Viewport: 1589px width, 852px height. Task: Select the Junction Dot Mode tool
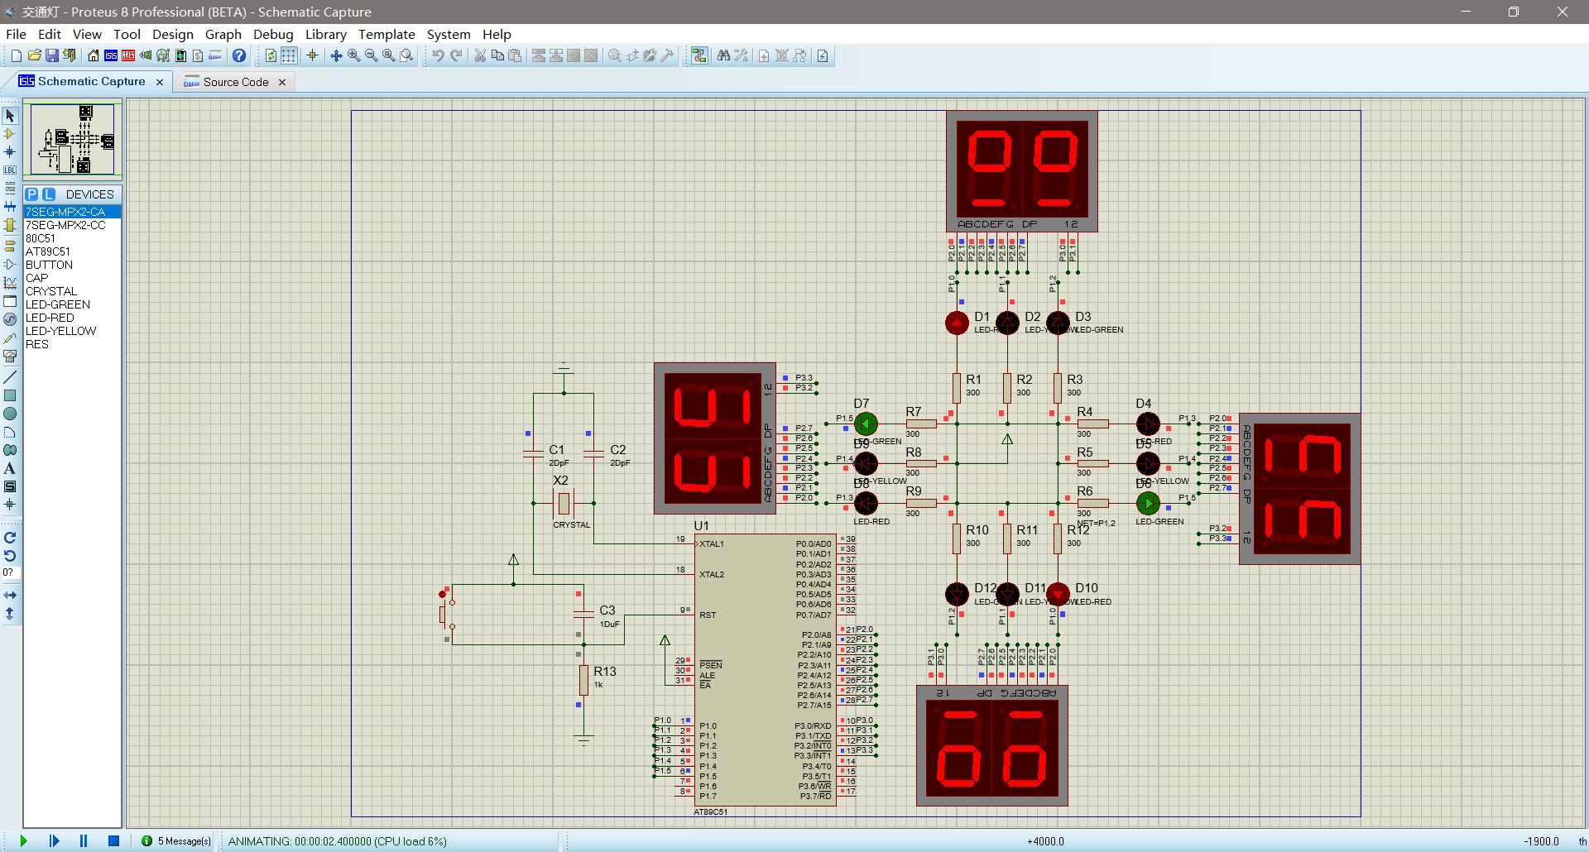(x=10, y=152)
